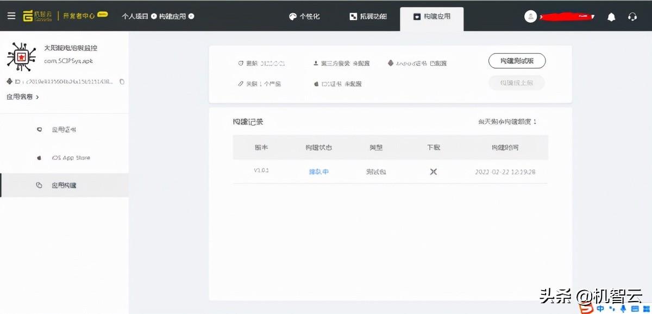Open the account dropdown next to the username

(592, 16)
